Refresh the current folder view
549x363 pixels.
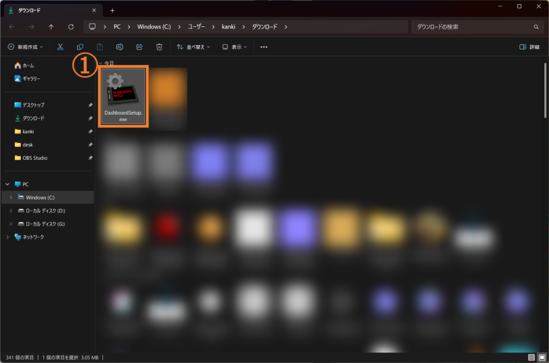pos(71,27)
